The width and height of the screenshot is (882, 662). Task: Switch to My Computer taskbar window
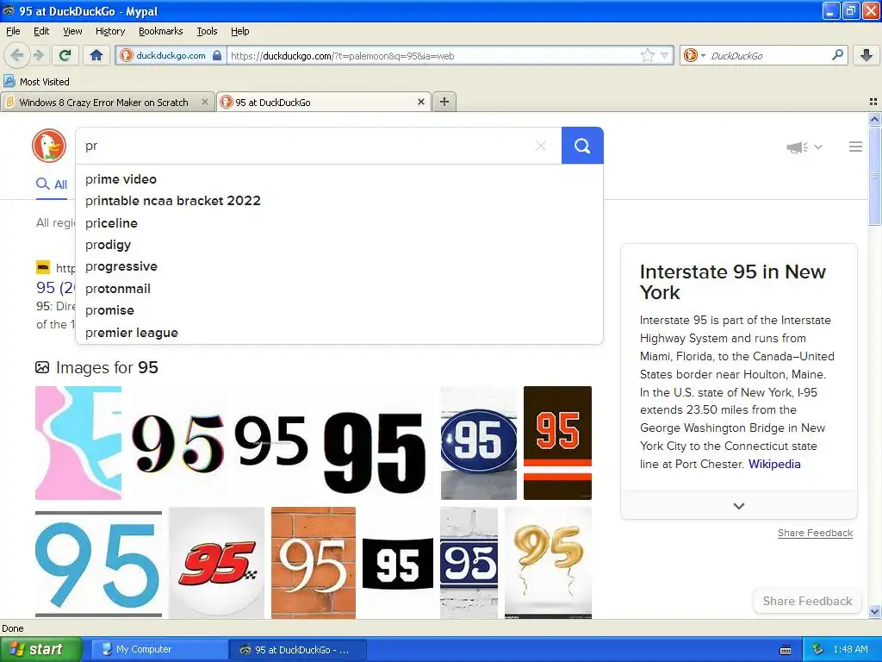click(159, 650)
